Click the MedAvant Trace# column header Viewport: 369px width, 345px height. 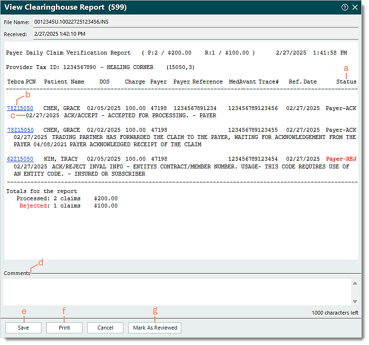[254, 82]
